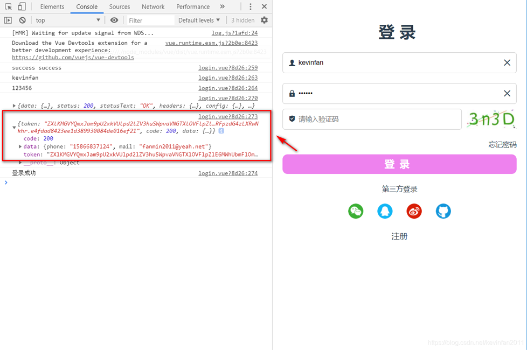Screen dimensions: 527x350
Task: Open the login.vue?8d26:273 source link
Action: (x=228, y=116)
